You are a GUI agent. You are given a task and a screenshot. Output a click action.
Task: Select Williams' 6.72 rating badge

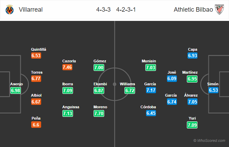(x=130, y=90)
